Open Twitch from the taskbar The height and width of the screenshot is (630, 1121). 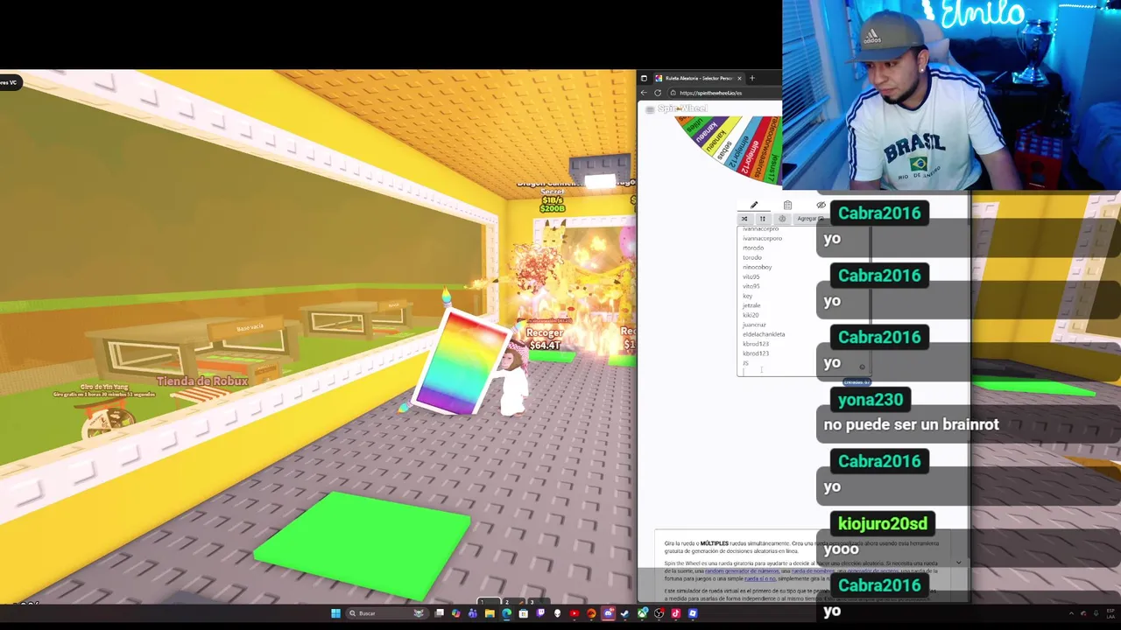pos(540,613)
